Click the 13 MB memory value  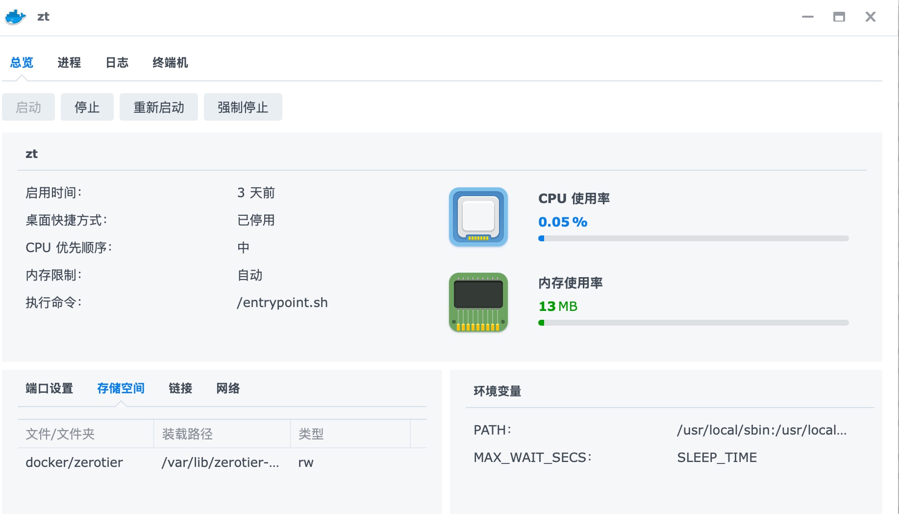558,306
